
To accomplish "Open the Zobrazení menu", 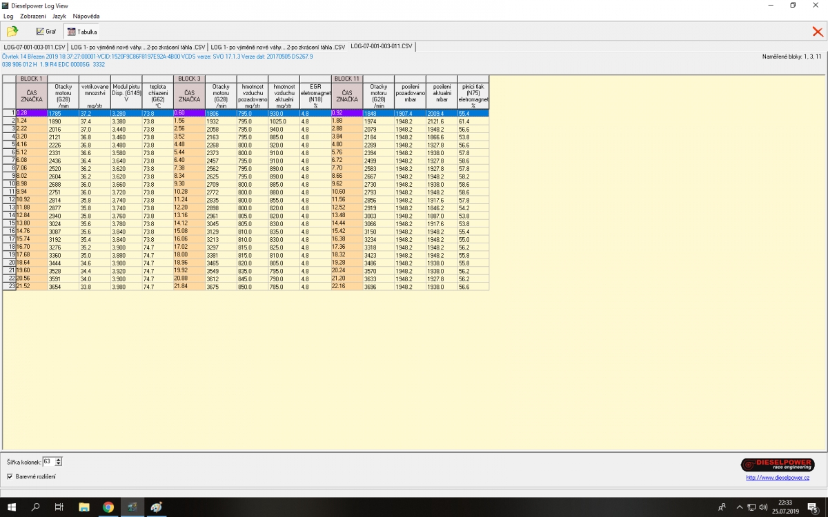I will (32, 15).
